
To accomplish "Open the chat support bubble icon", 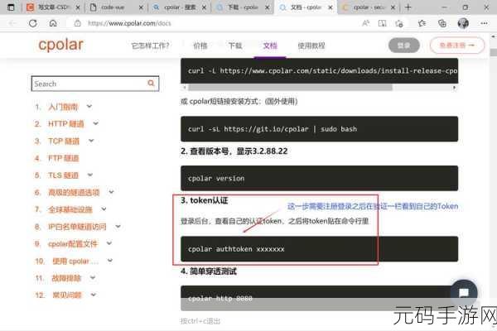I will tap(464, 293).
